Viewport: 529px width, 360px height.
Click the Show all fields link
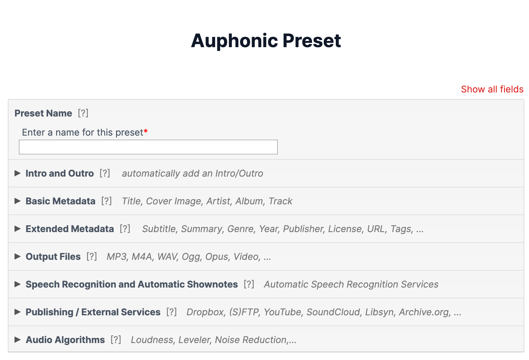[x=492, y=89]
